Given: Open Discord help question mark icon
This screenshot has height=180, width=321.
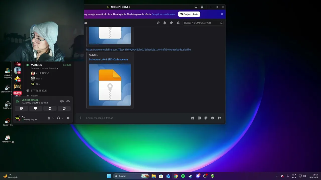Looking at the screenshot, I should (202, 7).
